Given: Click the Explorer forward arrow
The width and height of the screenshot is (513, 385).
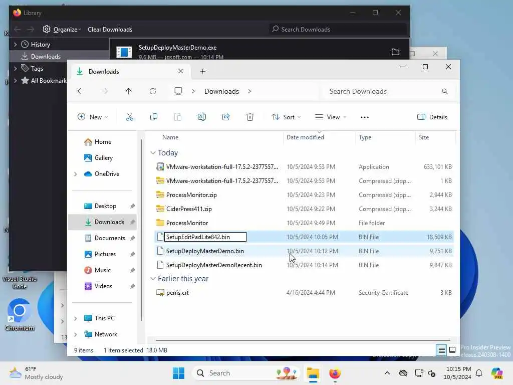Looking at the screenshot, I should point(105,91).
